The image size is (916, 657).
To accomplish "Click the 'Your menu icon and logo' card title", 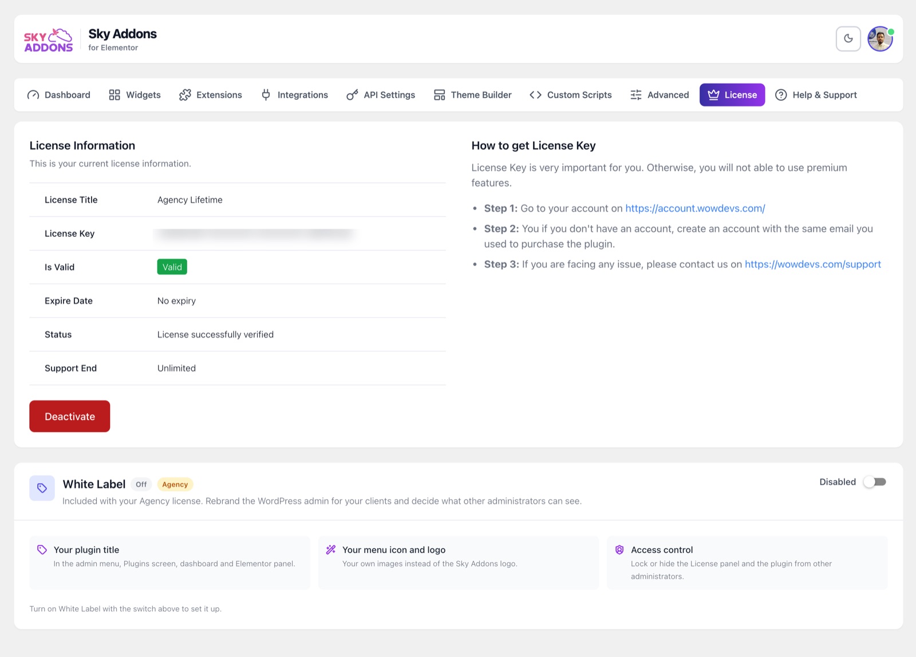I will click(x=394, y=549).
